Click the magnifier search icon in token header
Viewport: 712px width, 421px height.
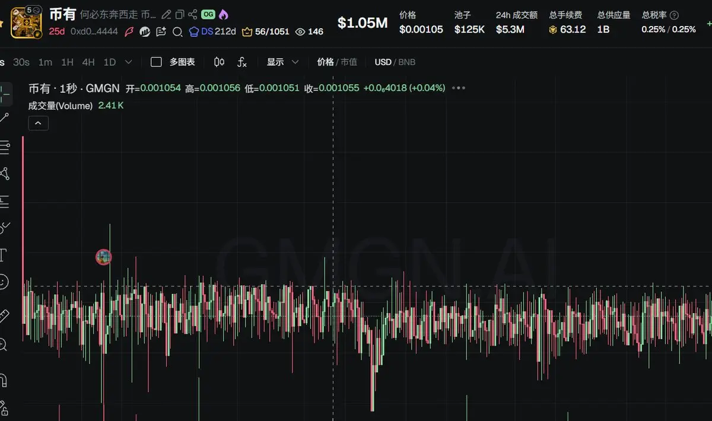177,31
